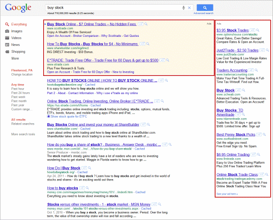
Task: Click New to Investing sitelink
Action: click(x=123, y=72)
